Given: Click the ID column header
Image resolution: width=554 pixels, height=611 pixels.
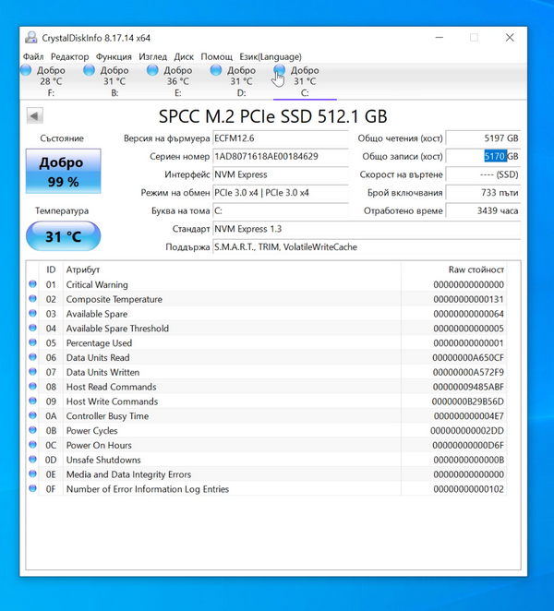Looking at the screenshot, I should (51, 270).
